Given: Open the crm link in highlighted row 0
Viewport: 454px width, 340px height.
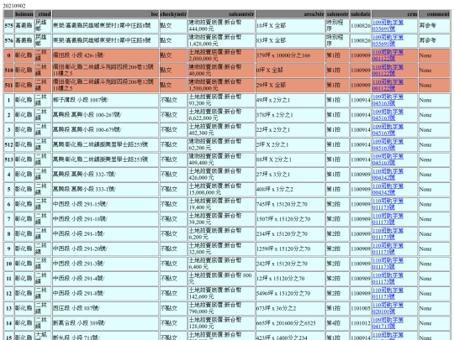Looking at the screenshot, I should (388, 55).
